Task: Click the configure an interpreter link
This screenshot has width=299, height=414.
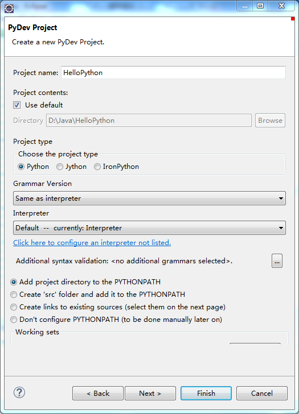Action: pyautogui.click(x=92, y=243)
